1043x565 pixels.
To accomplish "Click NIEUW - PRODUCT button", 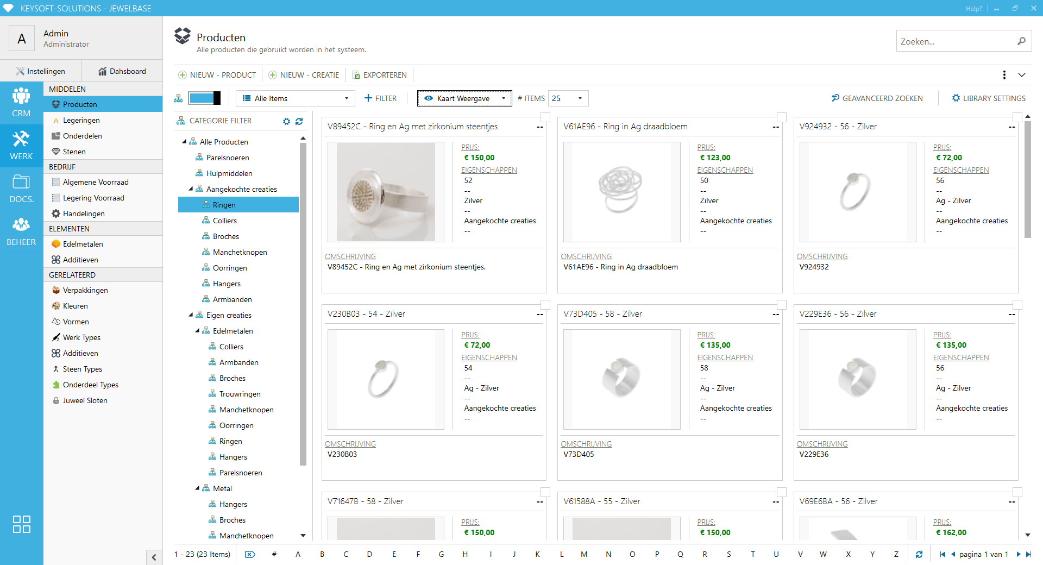I will point(217,75).
